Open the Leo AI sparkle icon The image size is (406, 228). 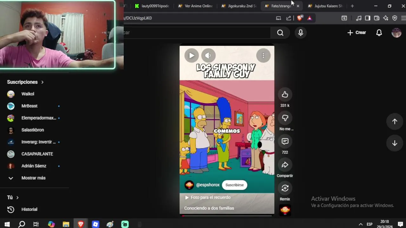click(386, 18)
